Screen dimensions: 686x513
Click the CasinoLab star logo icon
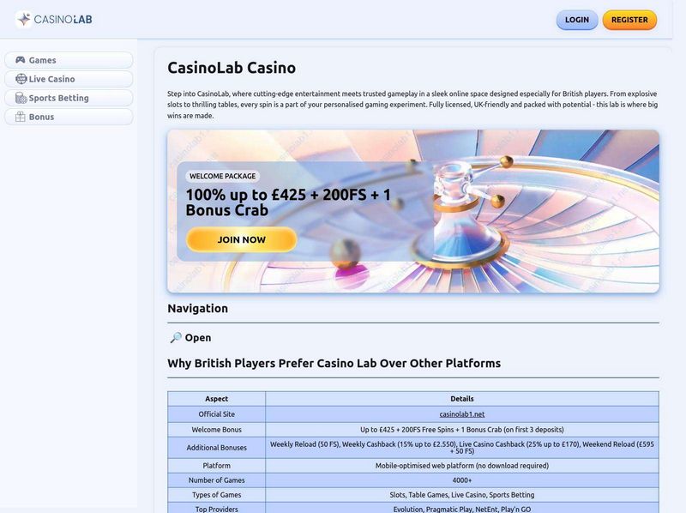22,18
